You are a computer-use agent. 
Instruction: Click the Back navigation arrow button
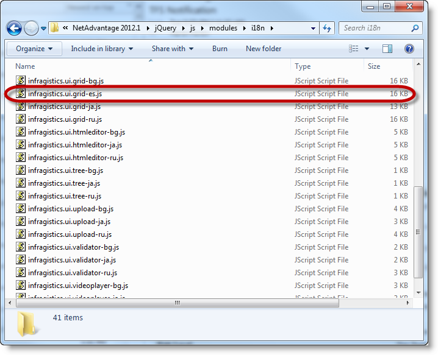(15, 28)
